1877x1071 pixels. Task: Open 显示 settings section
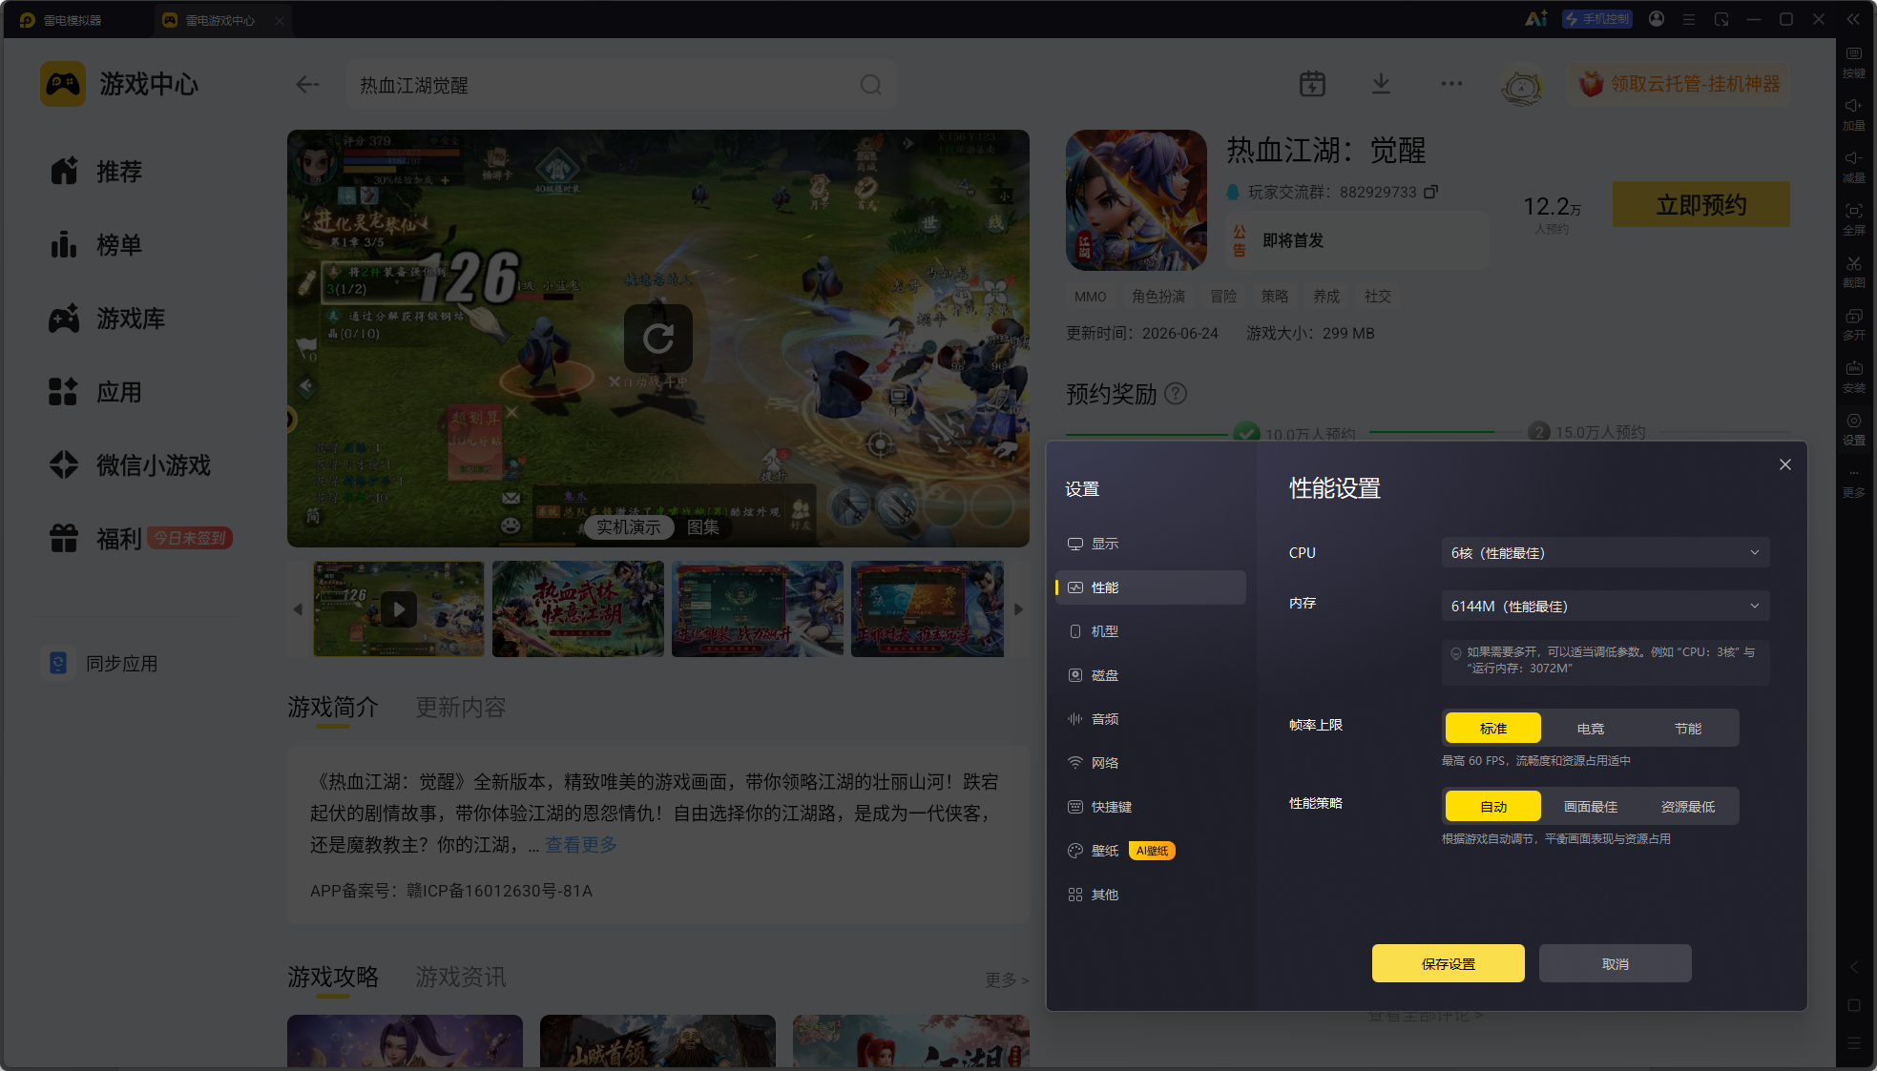tap(1150, 544)
